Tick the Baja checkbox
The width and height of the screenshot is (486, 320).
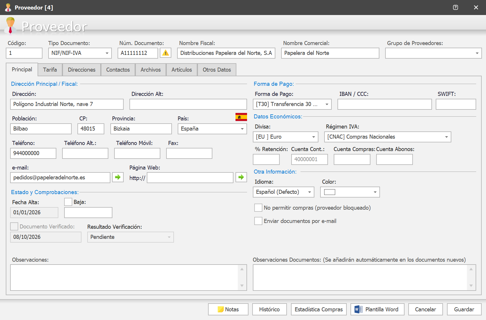click(68, 202)
